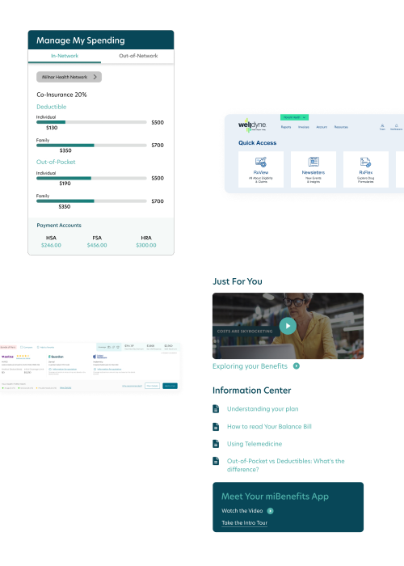Open the Reports menu item
This screenshot has width=404, height=566.
click(x=286, y=127)
